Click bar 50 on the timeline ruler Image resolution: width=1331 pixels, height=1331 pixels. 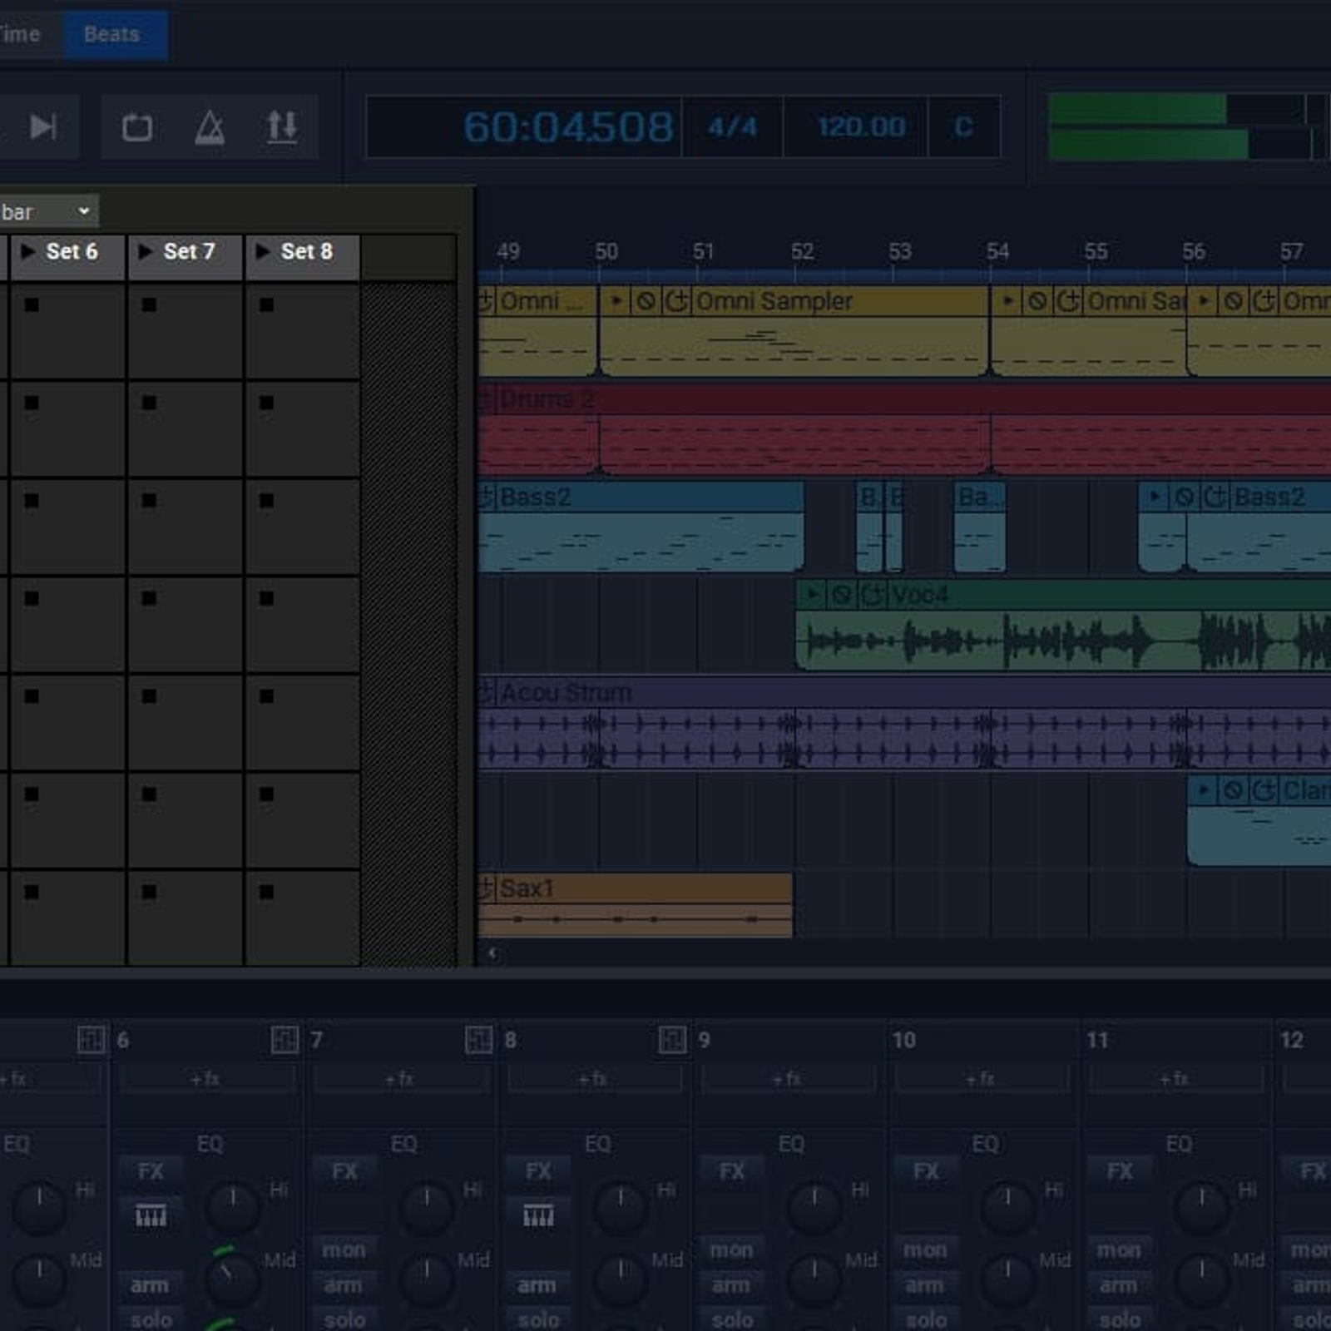(606, 251)
